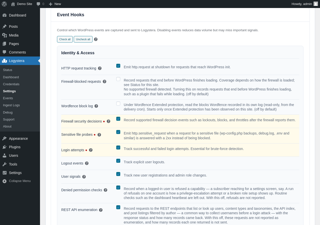The image size is (320, 225).
Task: Open the Media library menu
Action: (20, 35)
